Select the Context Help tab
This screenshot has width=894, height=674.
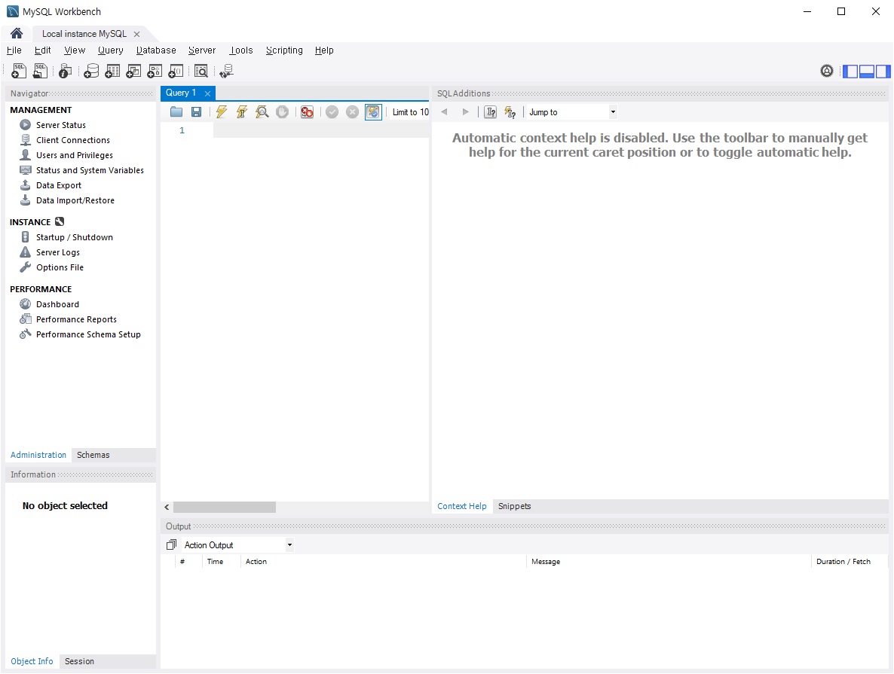point(462,506)
